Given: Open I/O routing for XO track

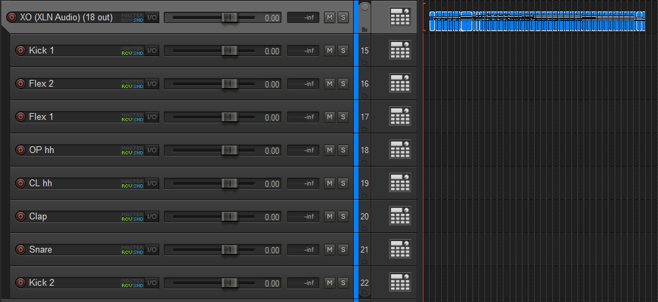Looking at the screenshot, I should (x=152, y=18).
